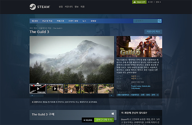Open the THQ Nordic publisher link

tap(135, 88)
